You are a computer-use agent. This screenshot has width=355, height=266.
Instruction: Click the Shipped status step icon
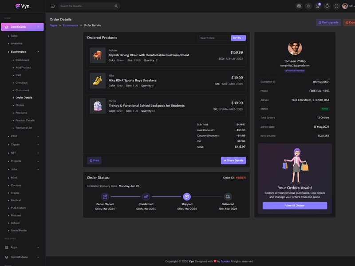[x=187, y=196]
